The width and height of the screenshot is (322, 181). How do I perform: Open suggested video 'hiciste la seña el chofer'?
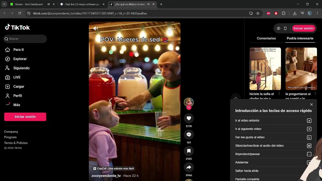coord(265,69)
